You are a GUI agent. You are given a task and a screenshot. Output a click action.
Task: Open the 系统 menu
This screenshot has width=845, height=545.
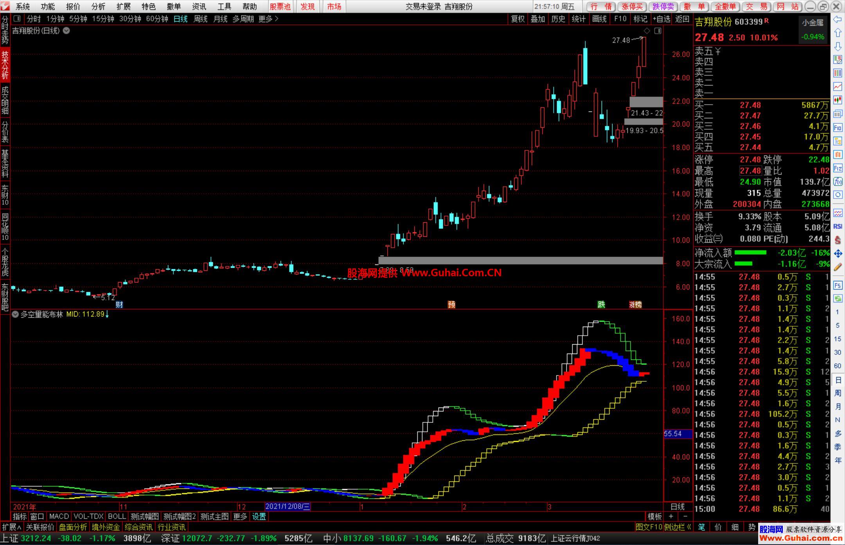[x=23, y=7]
